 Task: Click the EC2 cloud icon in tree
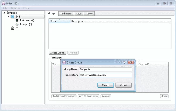tap(13, 16)
